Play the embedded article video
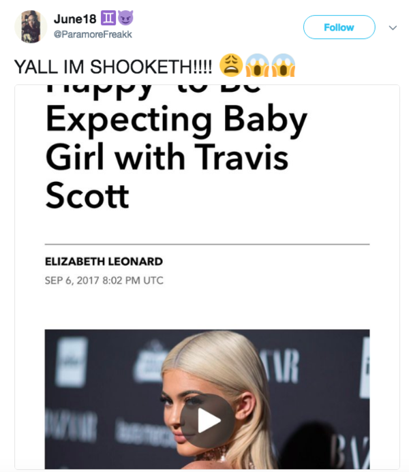Viewport: 409px width, 472px height. pyautogui.click(x=207, y=420)
